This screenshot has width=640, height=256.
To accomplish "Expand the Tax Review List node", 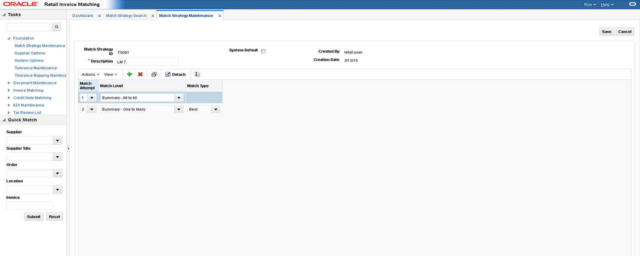I will pyautogui.click(x=9, y=112).
